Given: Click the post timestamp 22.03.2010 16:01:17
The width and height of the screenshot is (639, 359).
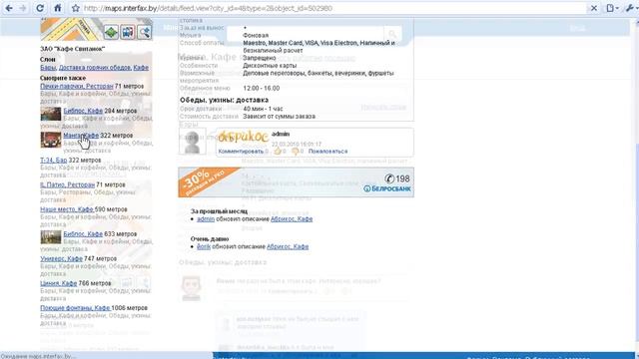Looking at the screenshot, I should point(297,144).
